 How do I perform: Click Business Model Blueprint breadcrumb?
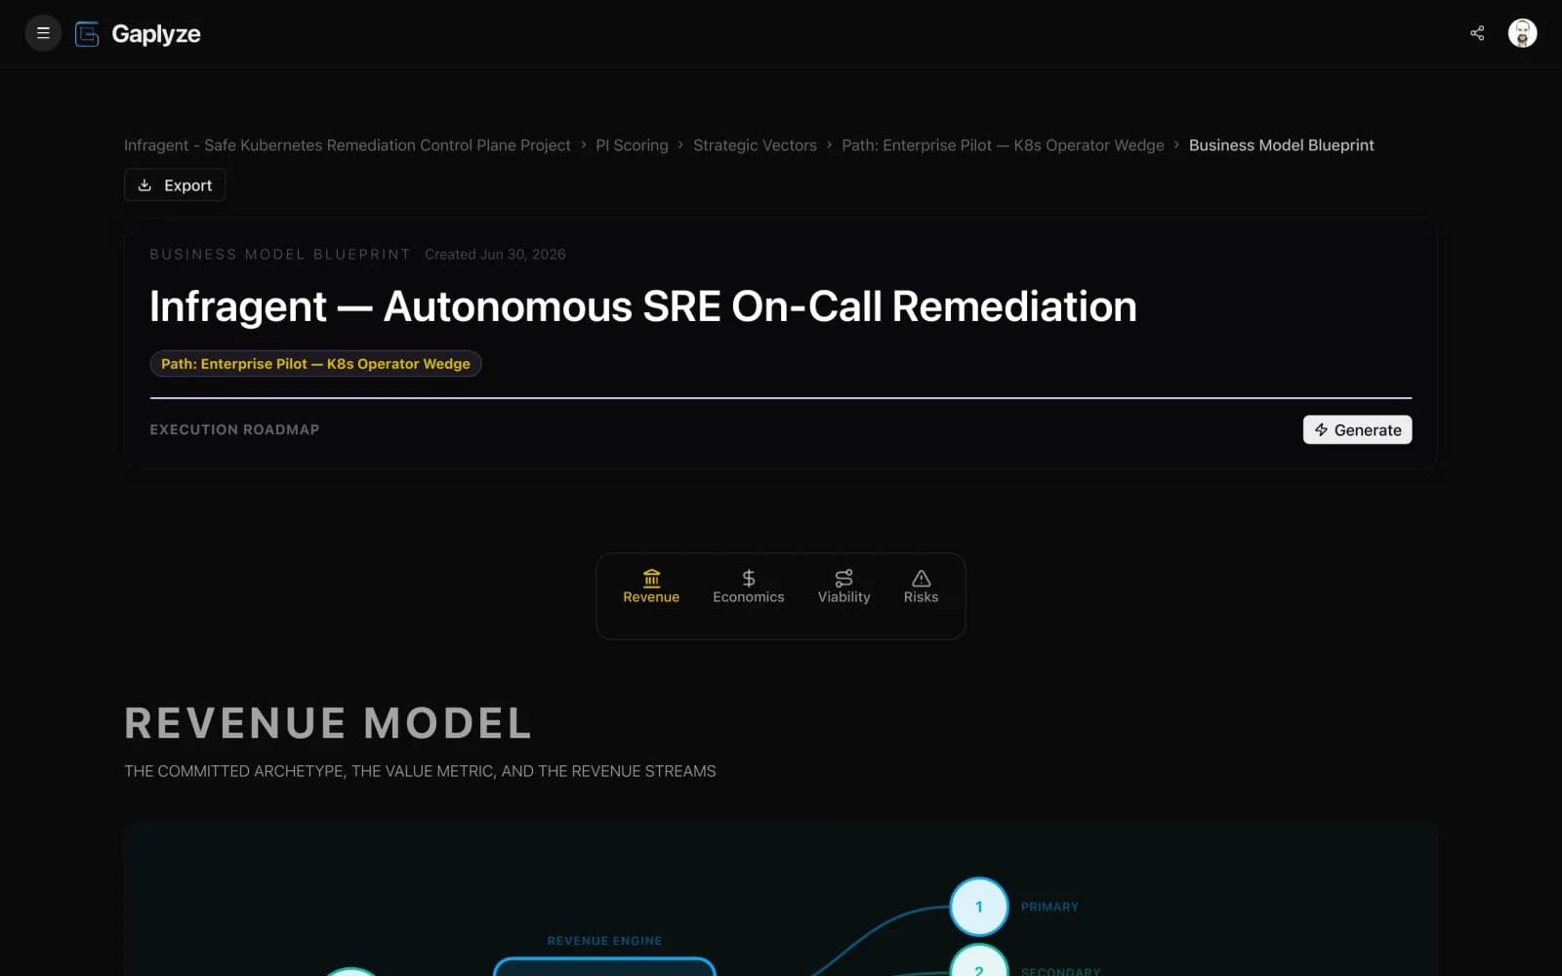click(1281, 145)
